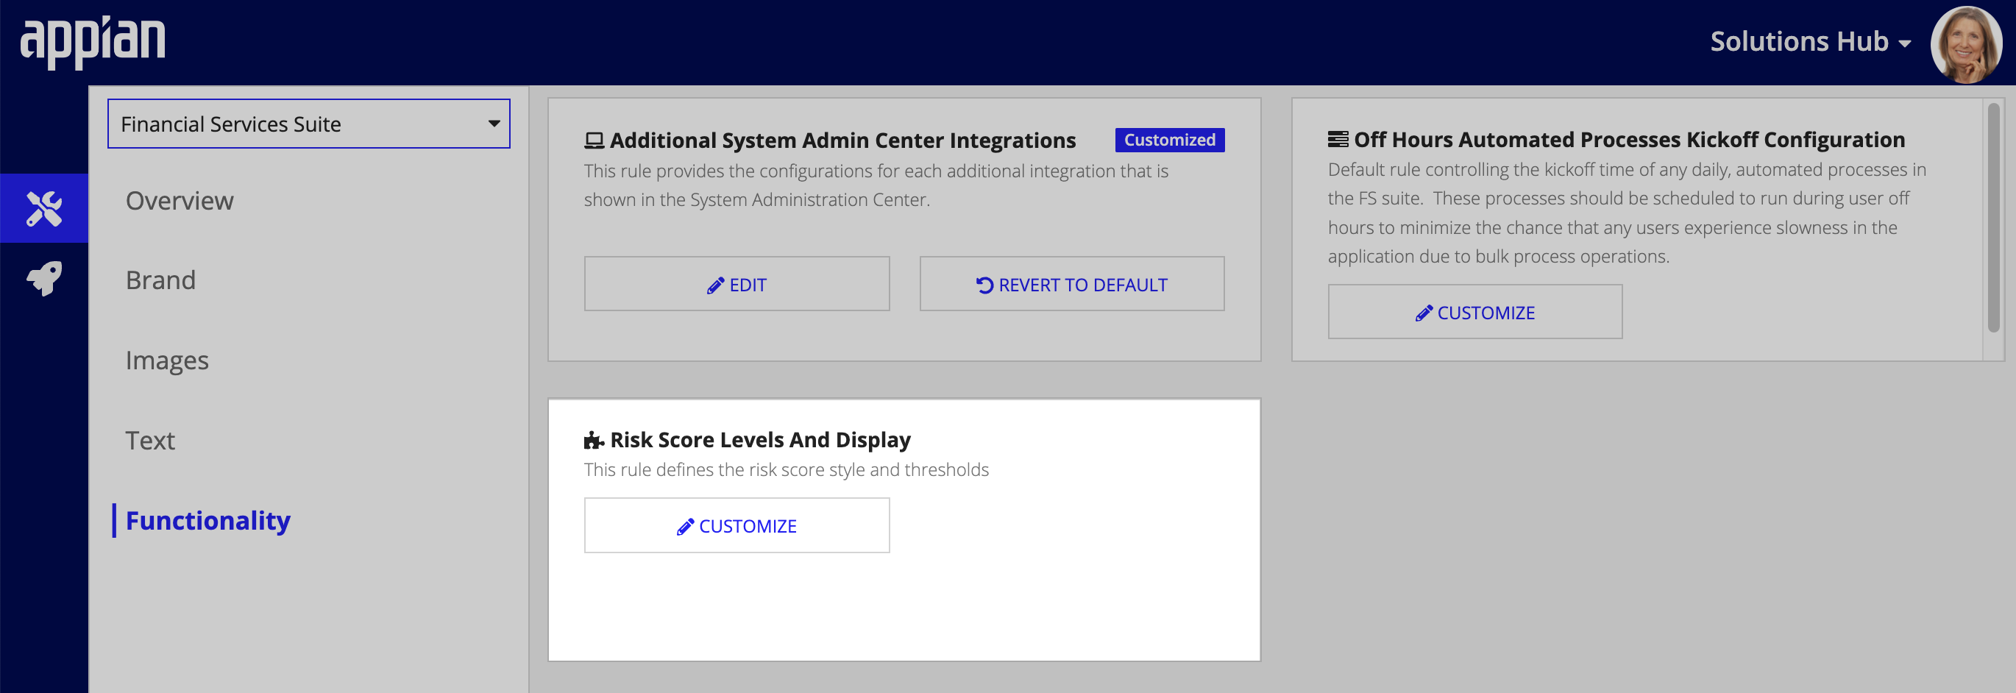This screenshot has height=693, width=2016.
Task: Go to the Brand section
Action: [160, 280]
